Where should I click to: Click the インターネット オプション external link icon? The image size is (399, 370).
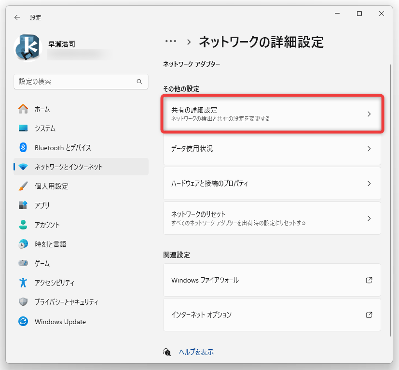coord(369,315)
